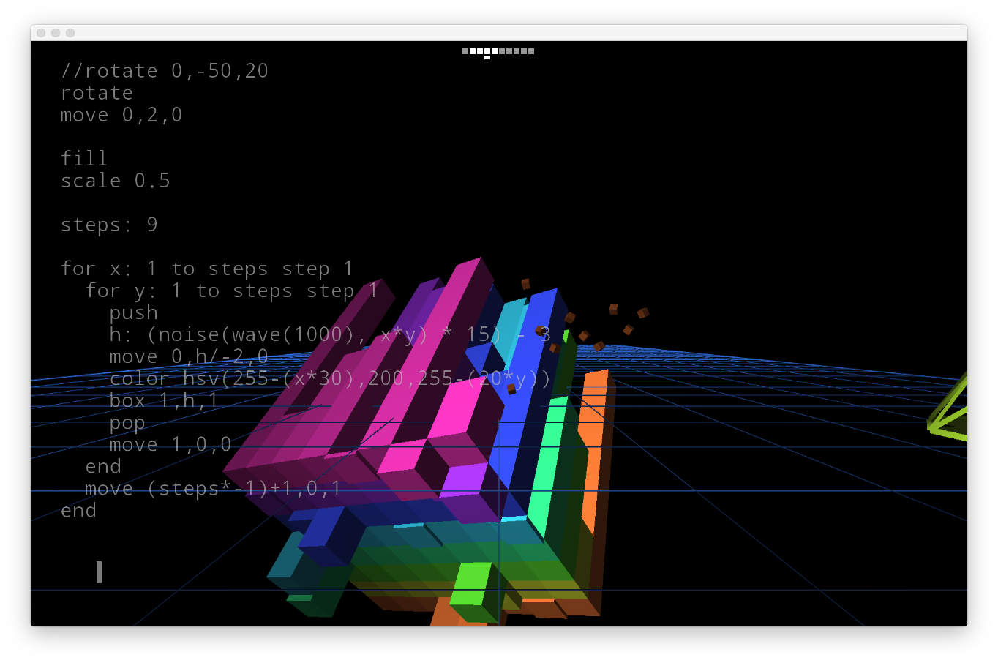998x663 pixels.
Task: Click the zoom button in the title bar
Action: point(70,33)
